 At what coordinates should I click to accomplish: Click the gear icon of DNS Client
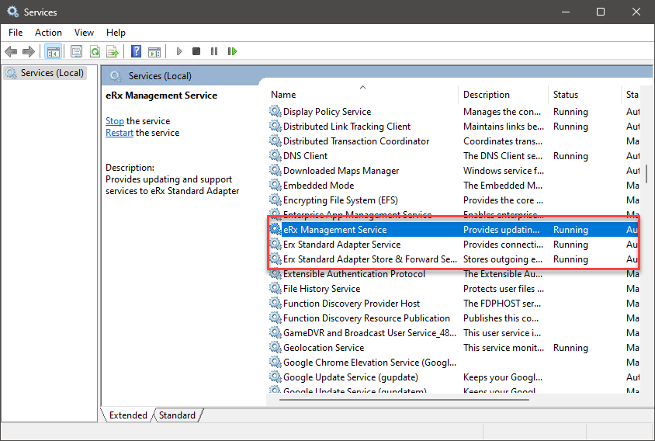click(x=275, y=155)
